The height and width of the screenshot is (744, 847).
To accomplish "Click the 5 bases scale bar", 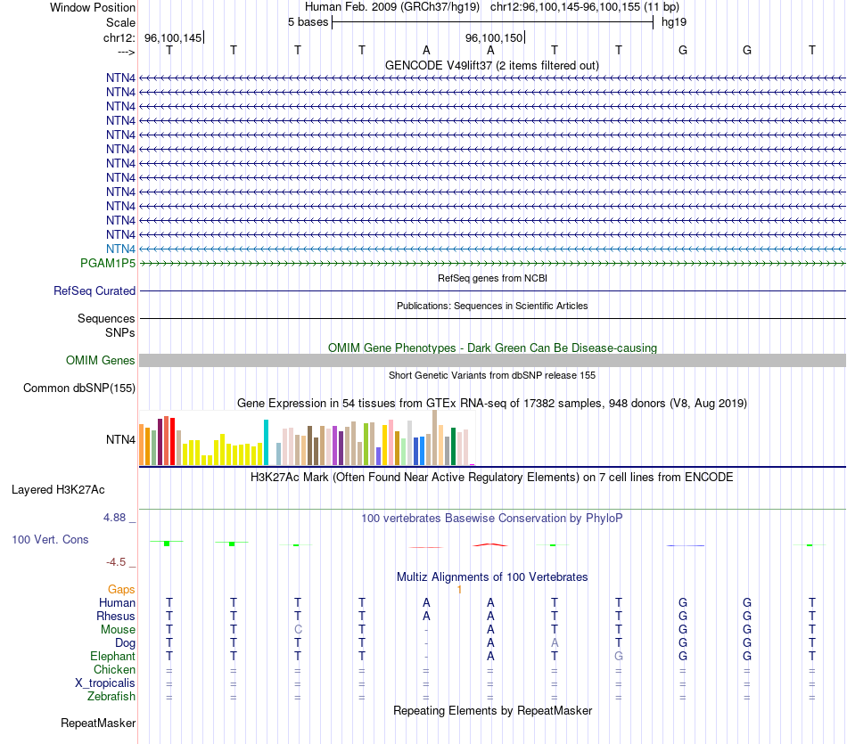I will (x=492, y=22).
